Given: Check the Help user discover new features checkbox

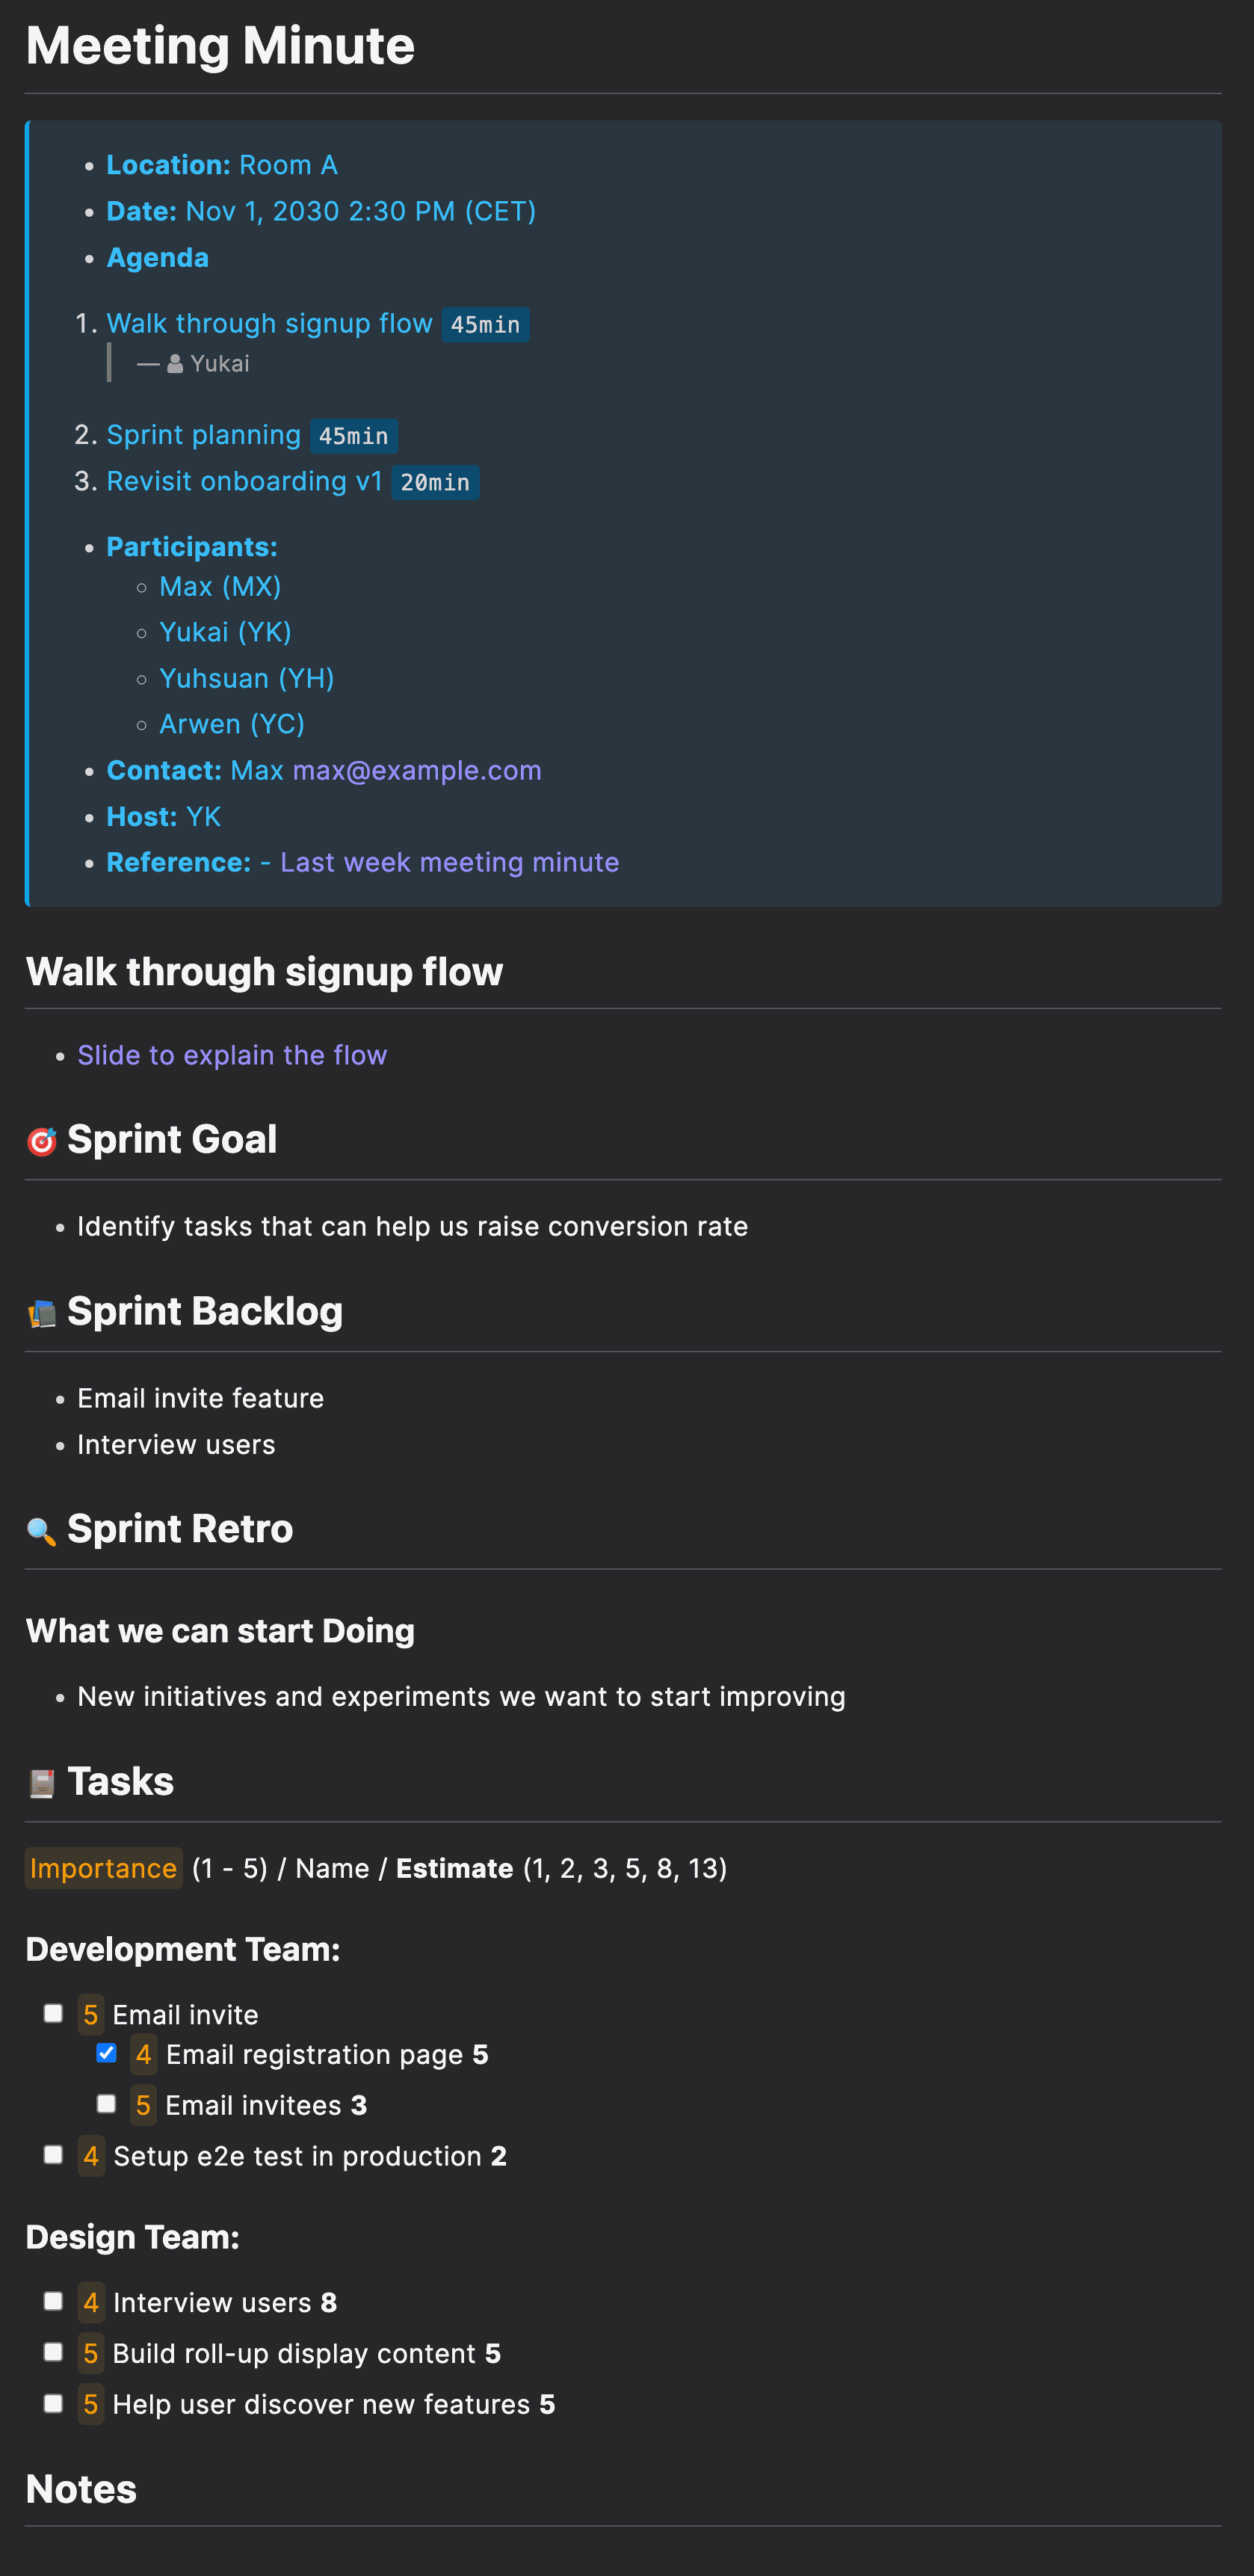Looking at the screenshot, I should [x=54, y=2403].
